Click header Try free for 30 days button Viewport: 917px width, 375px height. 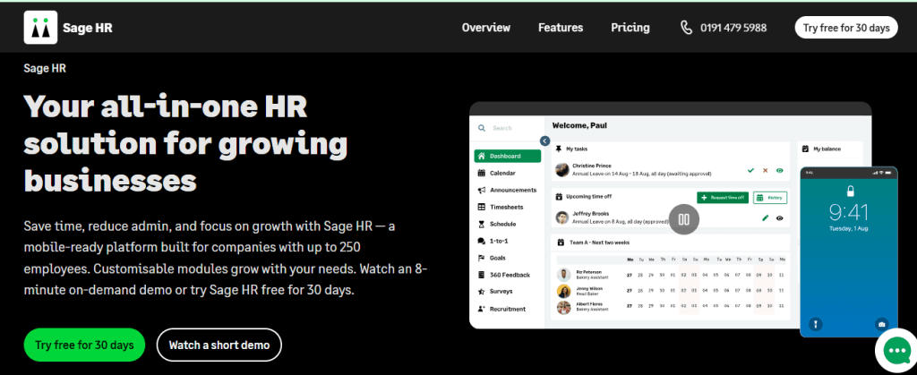click(846, 28)
